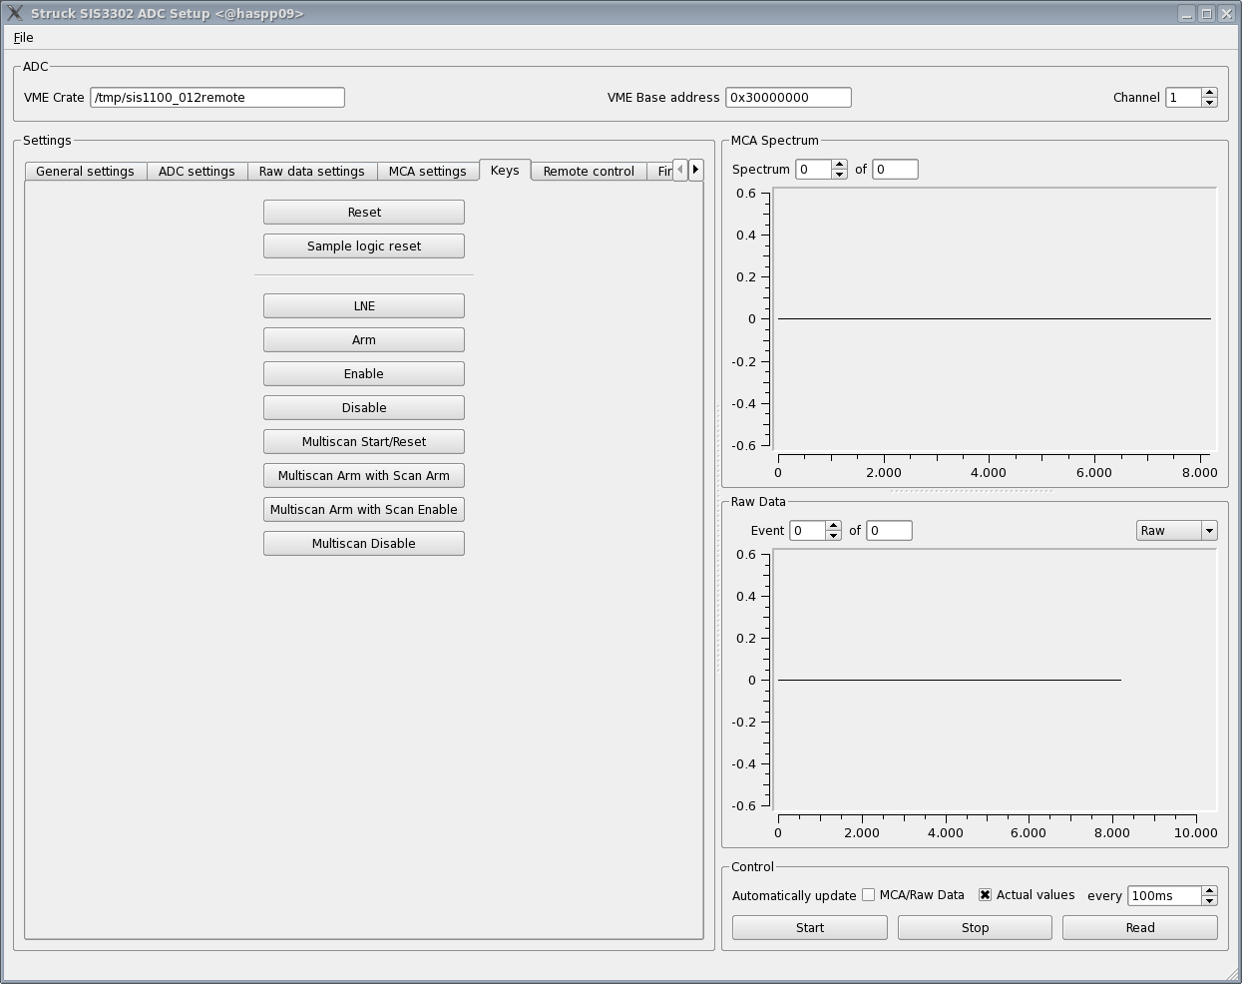Decrement the Spectrum number with down arrow
The image size is (1242, 984).
840,174
